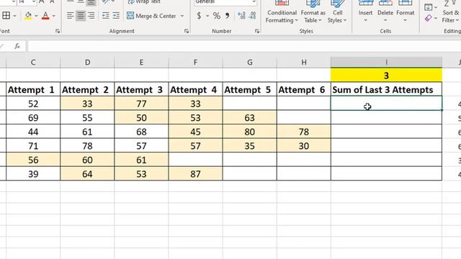Image resolution: width=461 pixels, height=259 pixels.
Task: Apply the red Font Color
Action: (45, 16)
